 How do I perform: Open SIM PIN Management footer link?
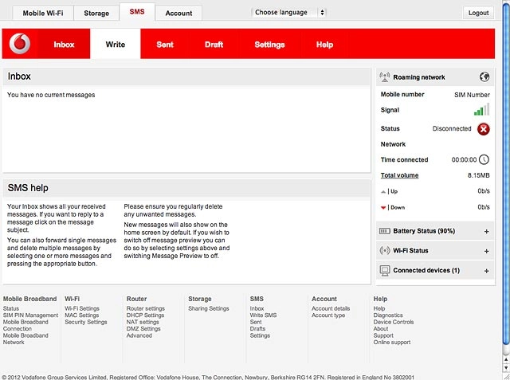pyautogui.click(x=30, y=315)
